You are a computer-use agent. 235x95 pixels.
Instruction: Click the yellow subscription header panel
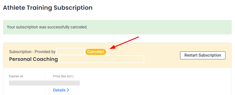click(117, 55)
